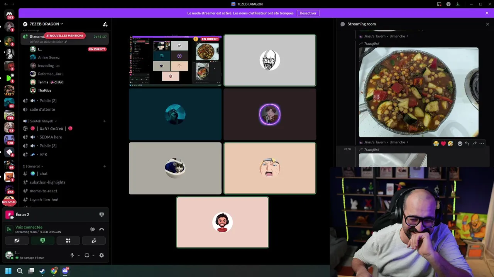494x277 pixels.
Task: Expand headphone output options chevron
Action: pyautogui.click(x=93, y=255)
